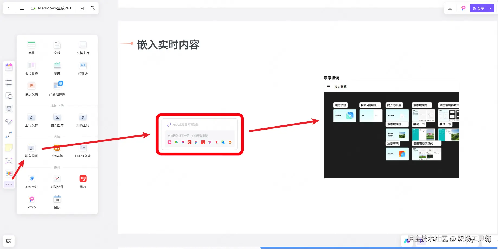The image size is (498, 249).
Task: Open the more tools ellipsis button
Action: coord(9,185)
